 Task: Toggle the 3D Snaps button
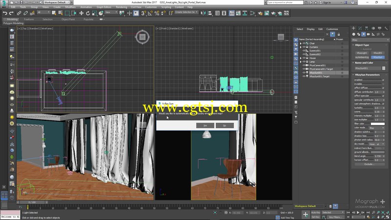tap(143, 13)
